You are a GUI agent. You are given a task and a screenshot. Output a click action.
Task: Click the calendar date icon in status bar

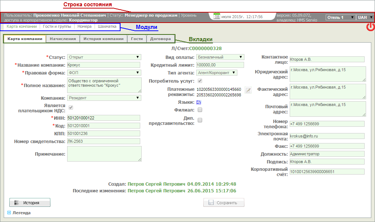click(217, 17)
